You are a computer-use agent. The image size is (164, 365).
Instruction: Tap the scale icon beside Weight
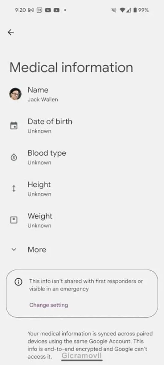tap(14, 220)
